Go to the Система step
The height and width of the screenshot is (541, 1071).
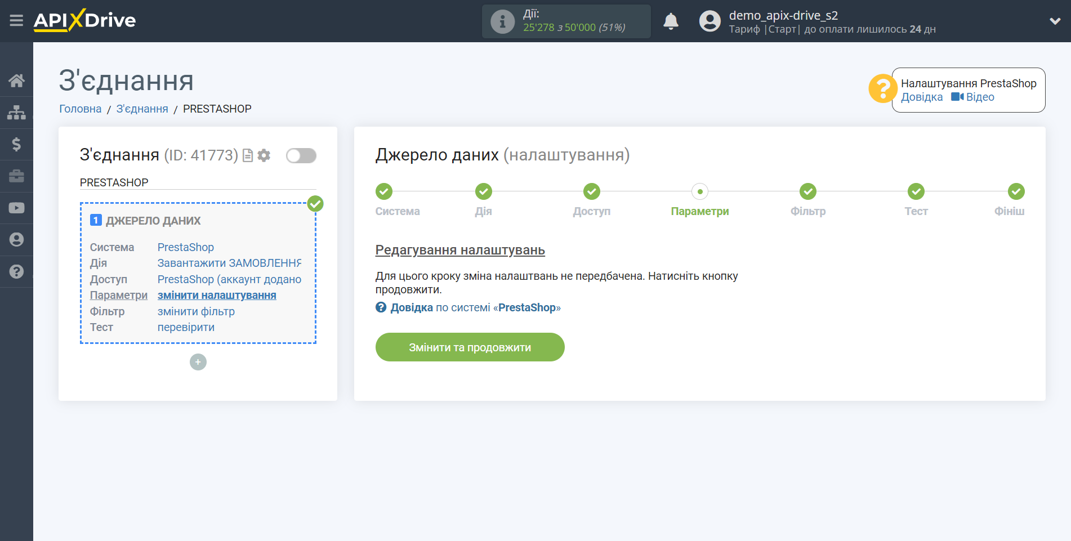coord(384,191)
